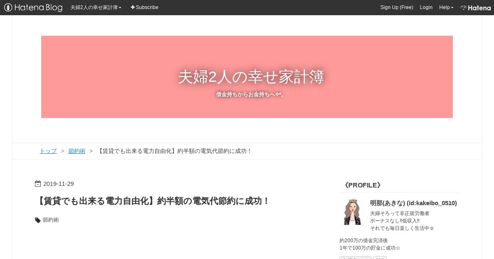This screenshot has height=259, width=494.
Task: Click the calendar icon beside the date
Action: click(x=38, y=184)
